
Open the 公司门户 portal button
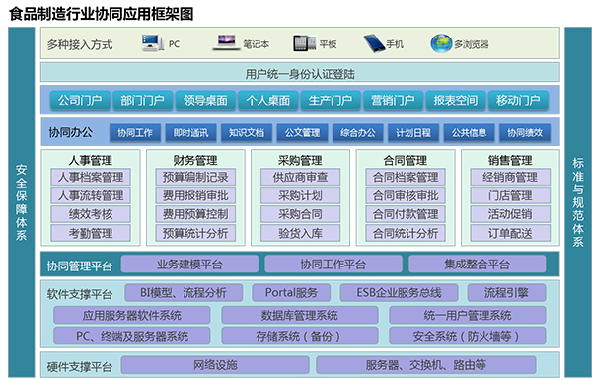tap(80, 101)
